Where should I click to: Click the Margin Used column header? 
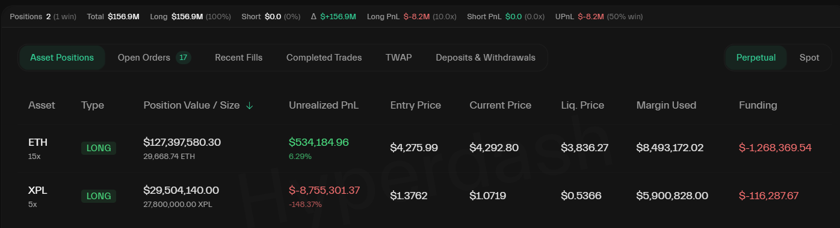666,105
